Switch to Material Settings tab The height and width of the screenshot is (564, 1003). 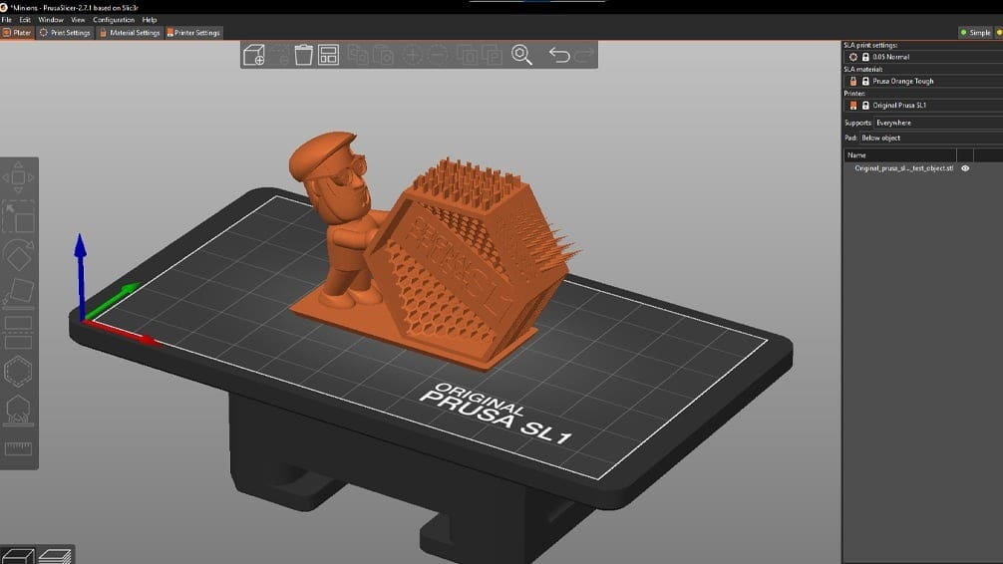[x=130, y=33]
